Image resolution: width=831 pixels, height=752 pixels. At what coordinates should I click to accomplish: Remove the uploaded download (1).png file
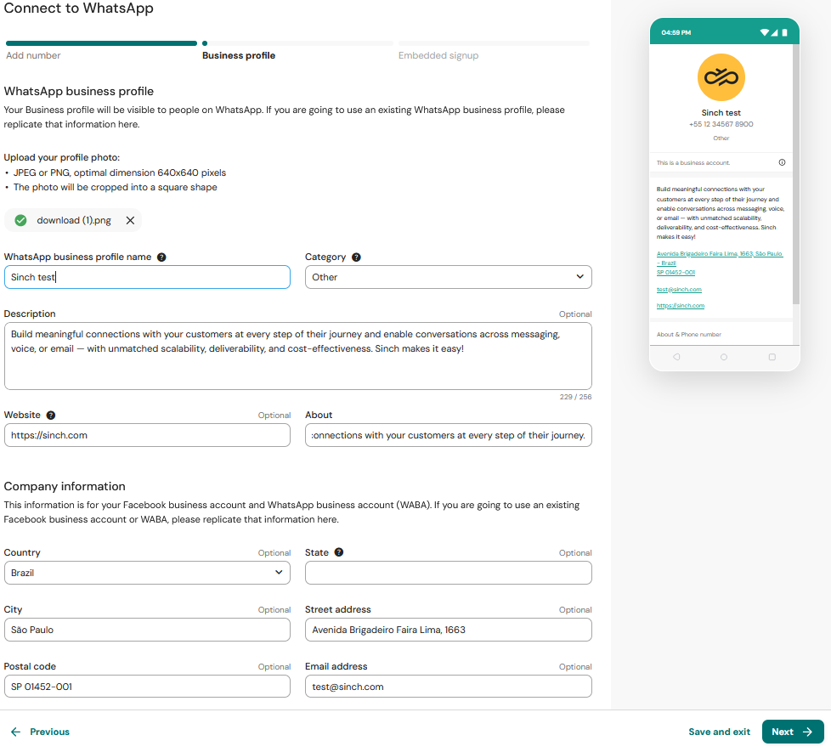pos(130,220)
